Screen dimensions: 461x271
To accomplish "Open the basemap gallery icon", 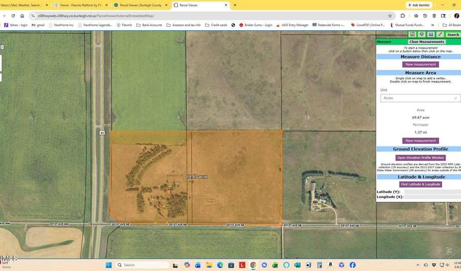I will pos(431,34).
